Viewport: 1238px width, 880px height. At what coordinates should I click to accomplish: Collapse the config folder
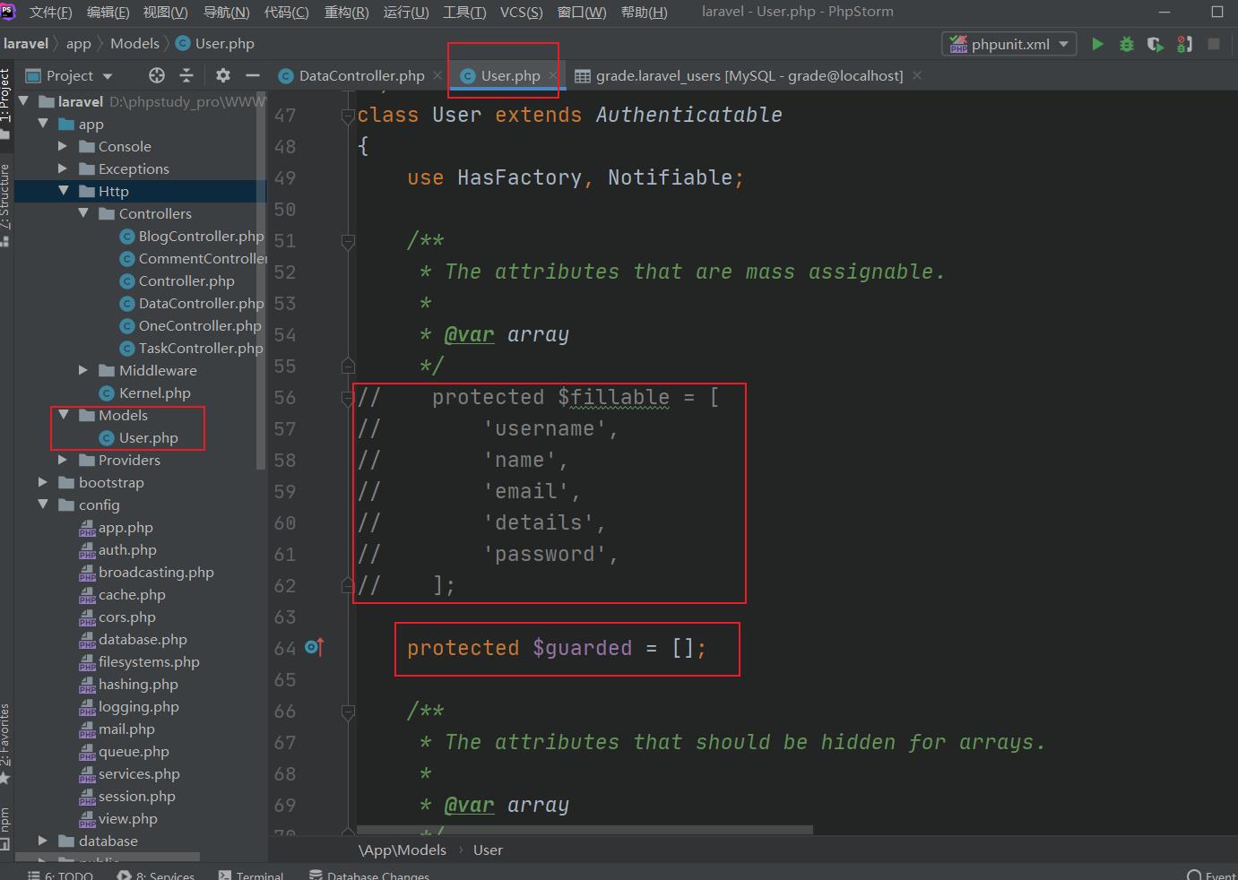(43, 505)
